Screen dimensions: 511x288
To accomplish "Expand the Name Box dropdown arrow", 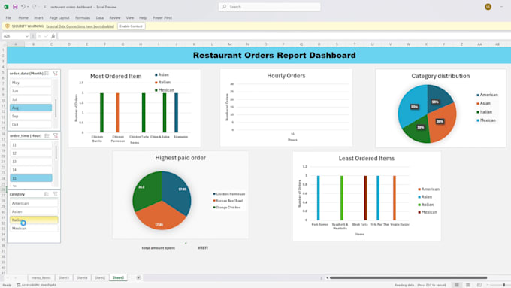I will [x=27, y=36].
